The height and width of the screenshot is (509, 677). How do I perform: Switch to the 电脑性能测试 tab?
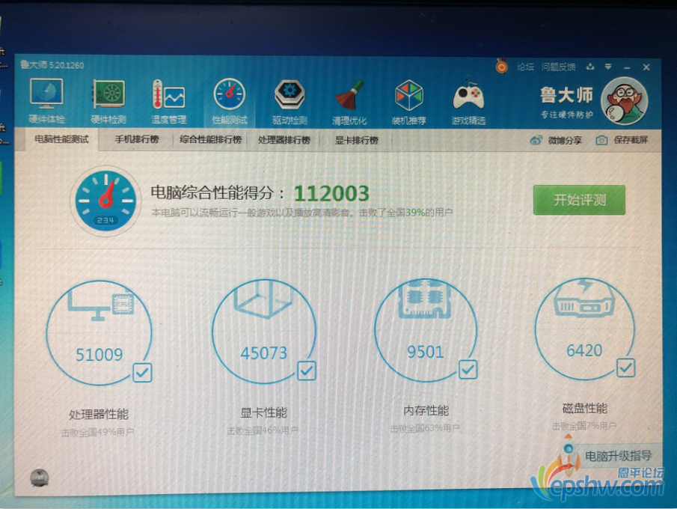[x=61, y=139]
